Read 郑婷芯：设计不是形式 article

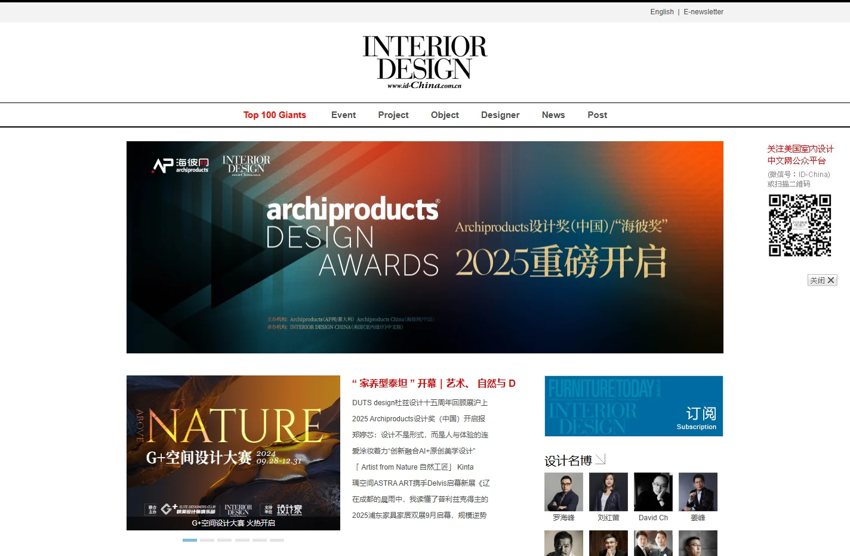pyautogui.click(x=420, y=435)
